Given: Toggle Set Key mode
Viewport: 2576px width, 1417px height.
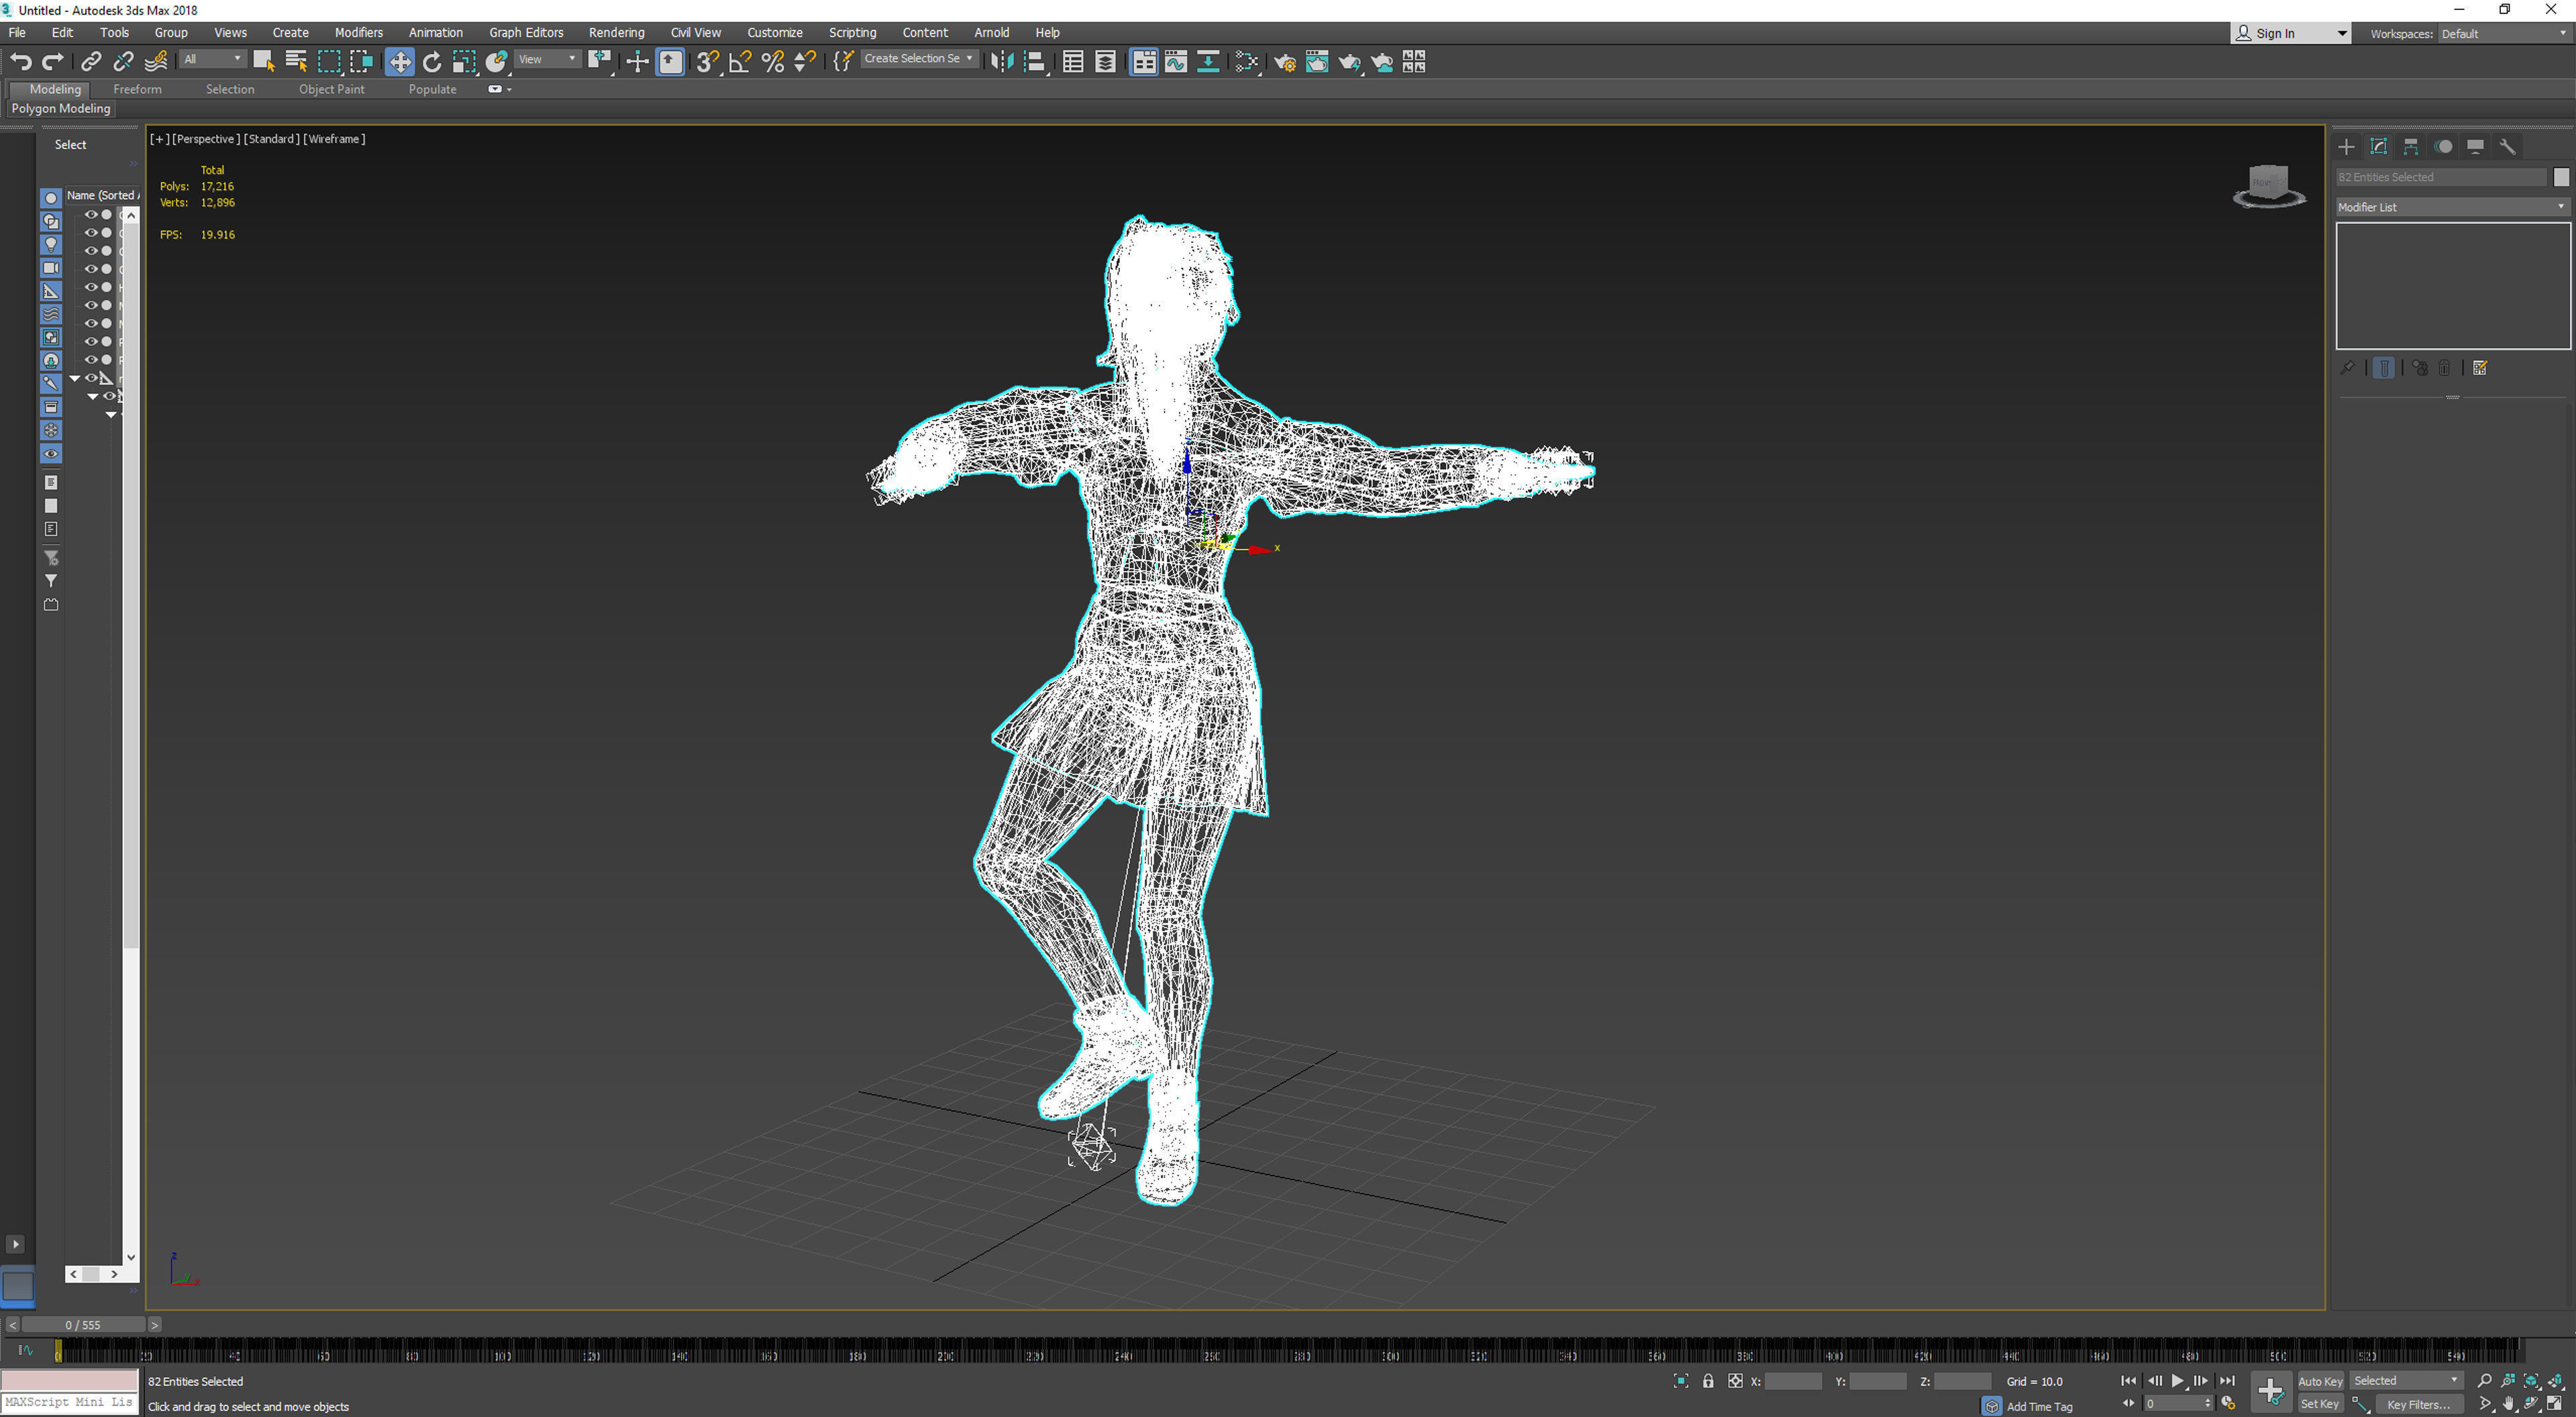Looking at the screenshot, I should tap(2320, 1404).
